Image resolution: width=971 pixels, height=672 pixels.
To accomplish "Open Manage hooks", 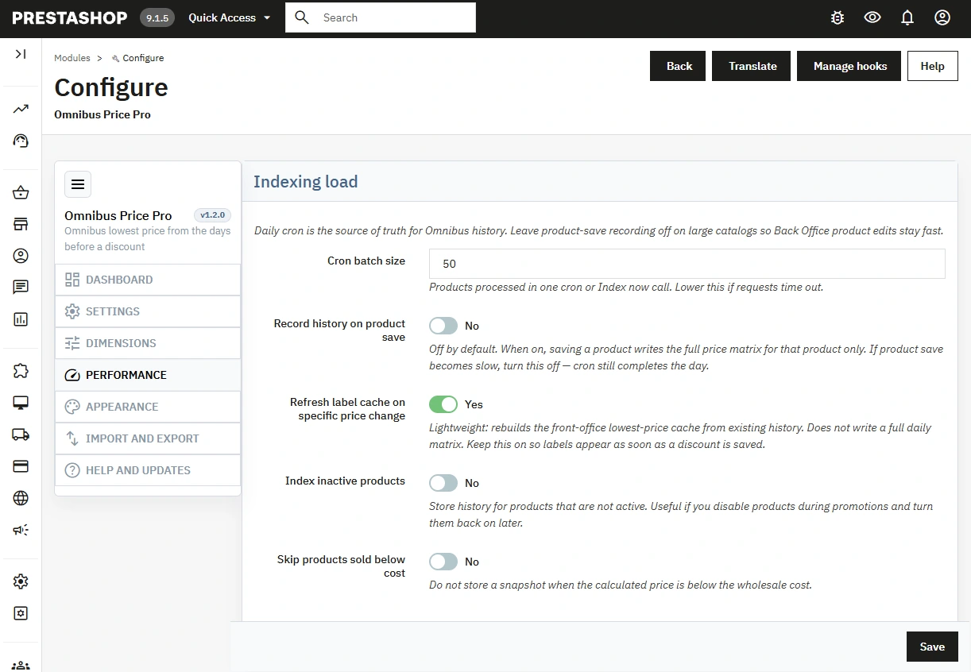I will (x=850, y=66).
